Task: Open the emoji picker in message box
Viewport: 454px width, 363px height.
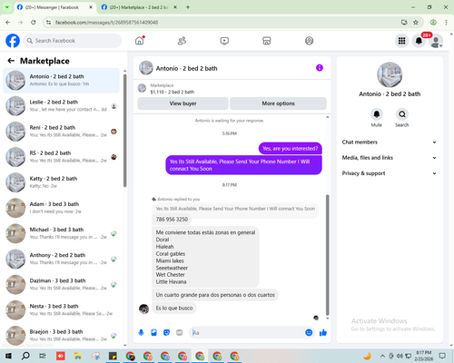Action: (309, 333)
